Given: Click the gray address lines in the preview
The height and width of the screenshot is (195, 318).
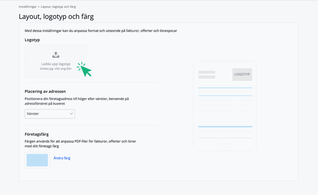Looking at the screenshot, I should (207, 75).
